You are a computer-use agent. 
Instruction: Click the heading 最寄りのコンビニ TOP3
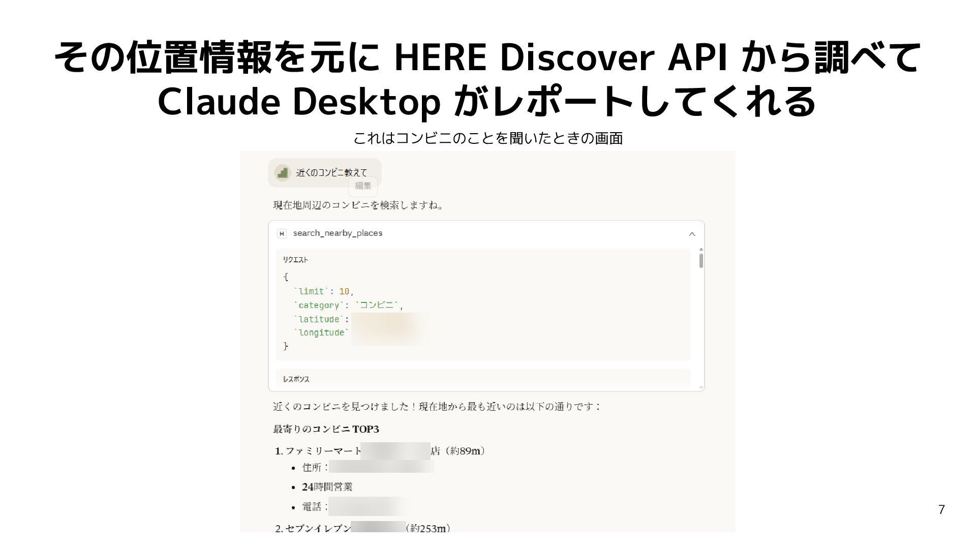(x=326, y=429)
